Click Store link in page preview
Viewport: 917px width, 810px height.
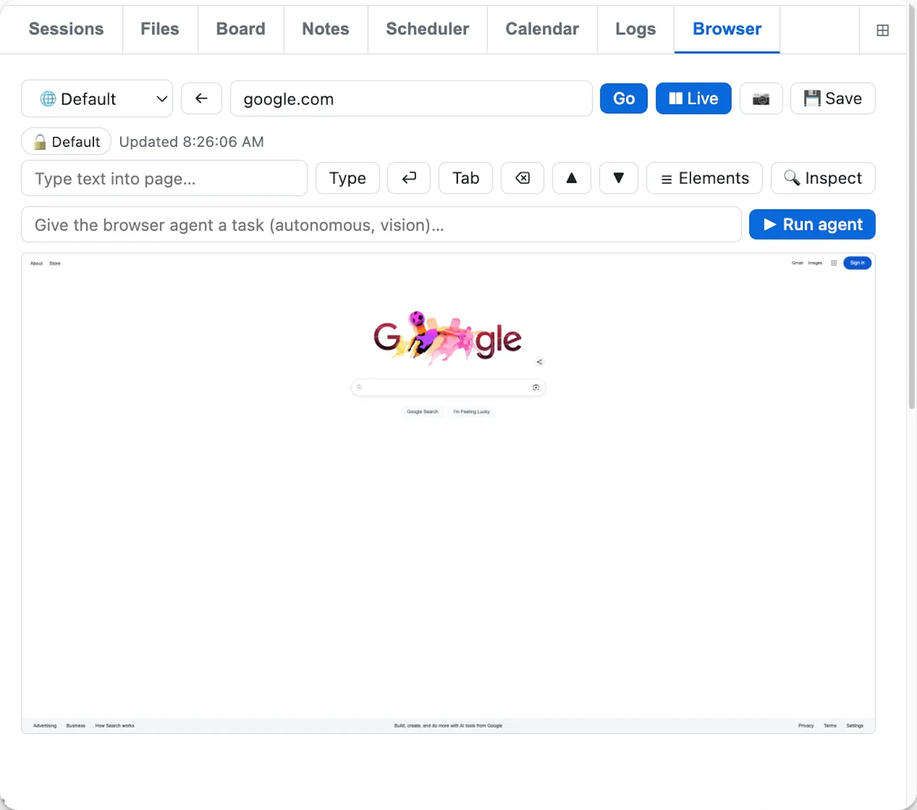tap(54, 264)
